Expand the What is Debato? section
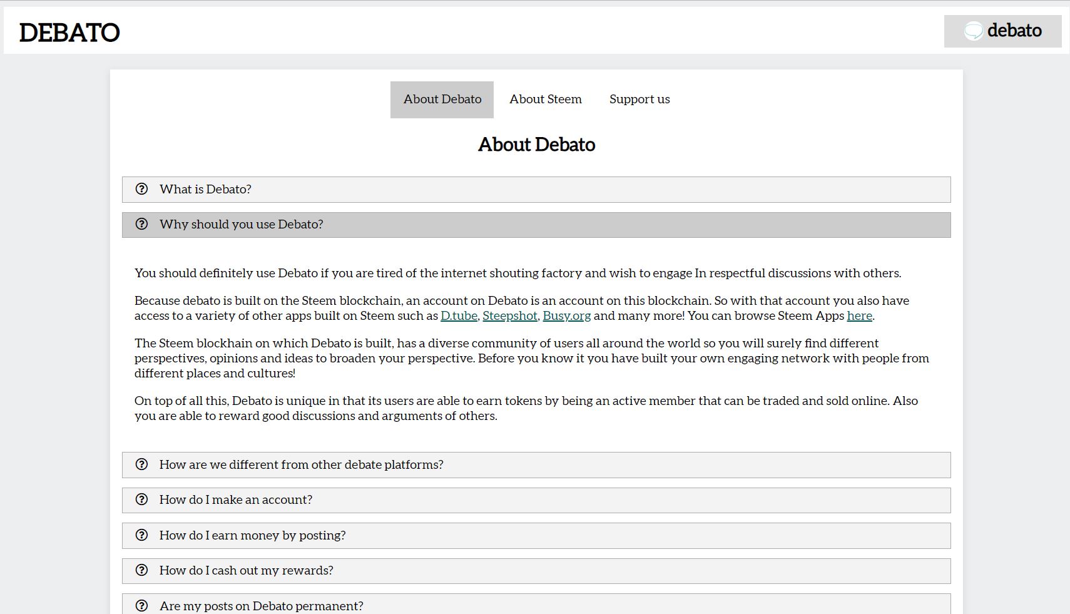Viewport: 1070px width, 614px height. point(536,190)
